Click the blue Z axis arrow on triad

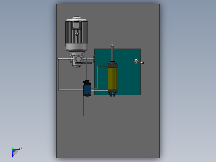click(x=12, y=154)
